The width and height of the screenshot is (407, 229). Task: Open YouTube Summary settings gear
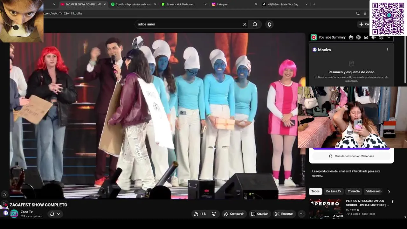[381, 37]
